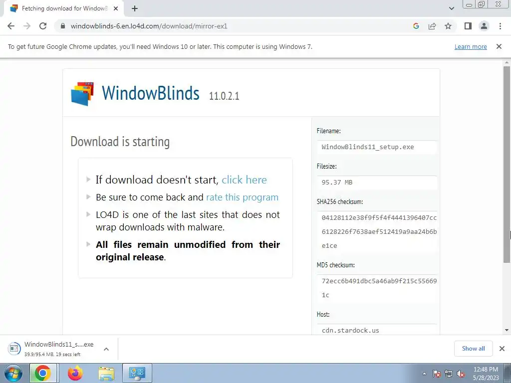511x383 pixels.
Task: Close the Fetching download tab
Action: (x=116, y=8)
